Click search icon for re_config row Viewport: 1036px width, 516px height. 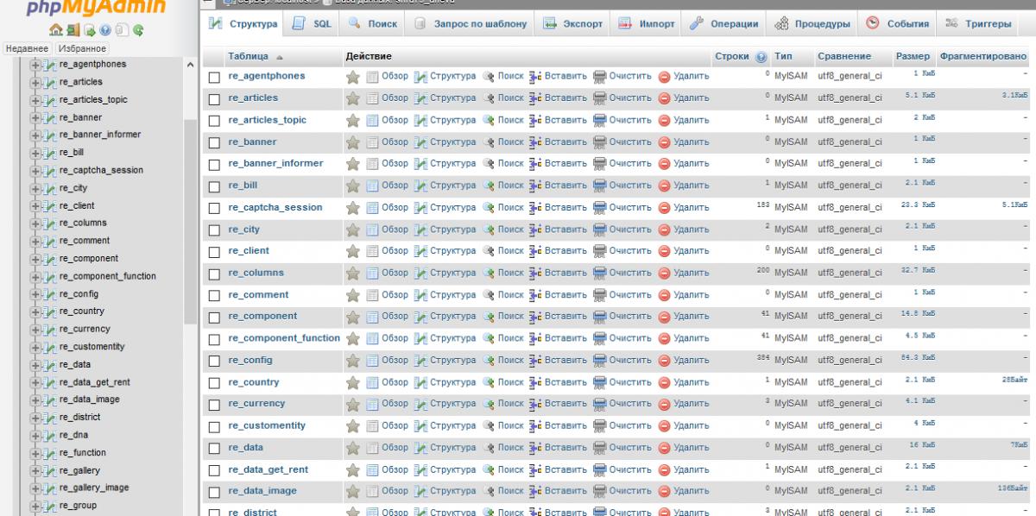point(489,361)
